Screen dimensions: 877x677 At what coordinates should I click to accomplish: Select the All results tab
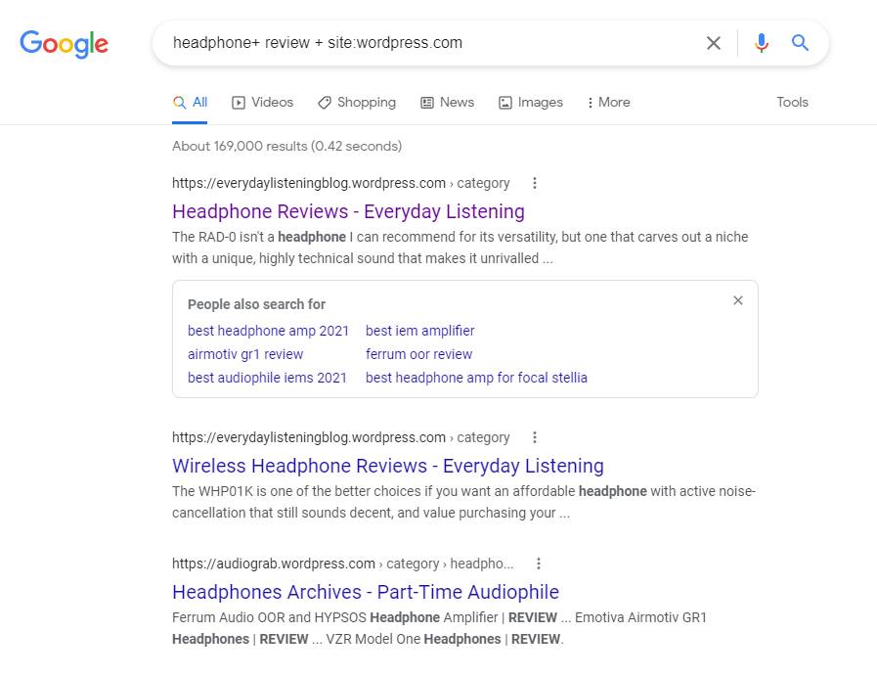[191, 103]
